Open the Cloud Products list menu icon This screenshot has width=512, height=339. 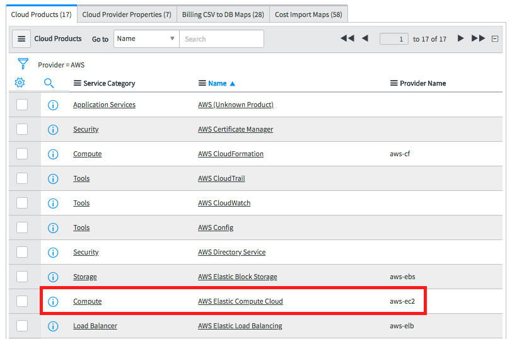click(x=21, y=39)
